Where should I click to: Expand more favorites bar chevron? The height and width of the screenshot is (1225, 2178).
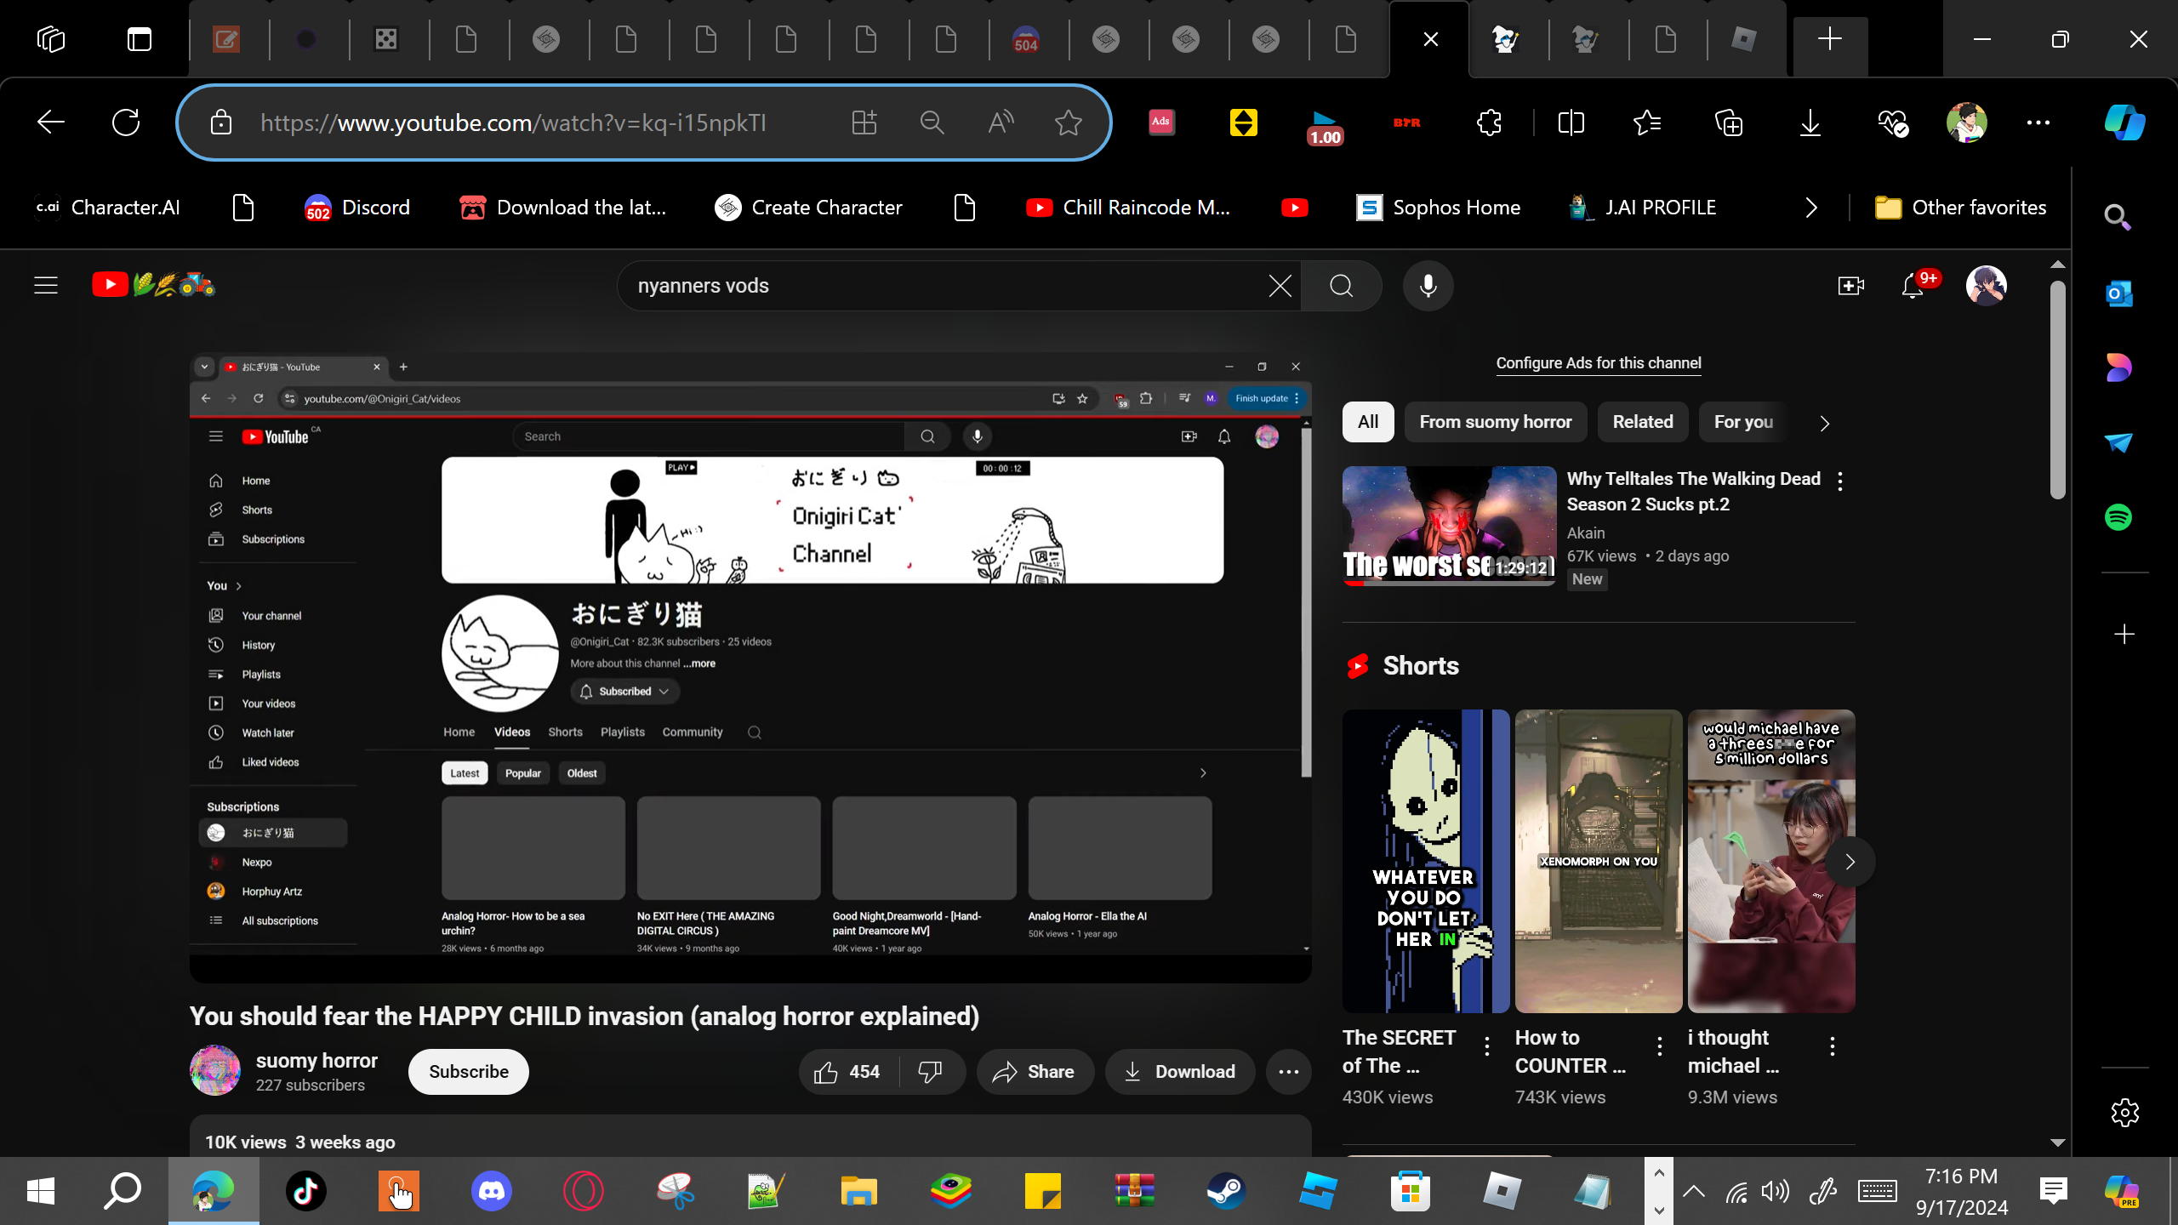click(1811, 208)
